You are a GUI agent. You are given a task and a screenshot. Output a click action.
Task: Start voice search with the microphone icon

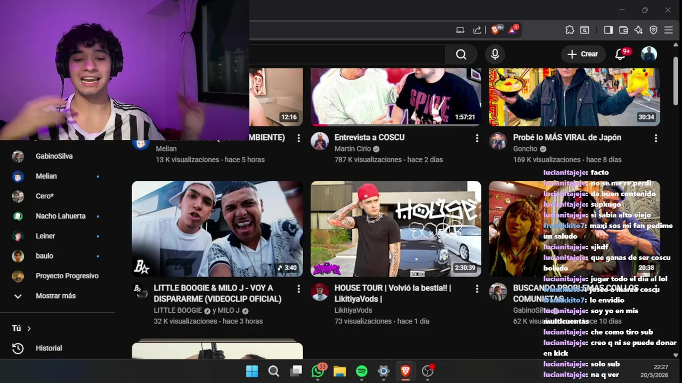point(495,54)
